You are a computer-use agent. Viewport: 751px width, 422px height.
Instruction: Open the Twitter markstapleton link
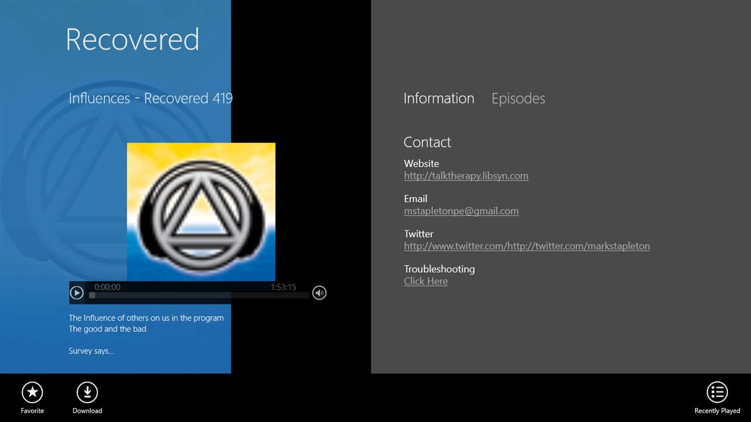pyautogui.click(x=527, y=246)
